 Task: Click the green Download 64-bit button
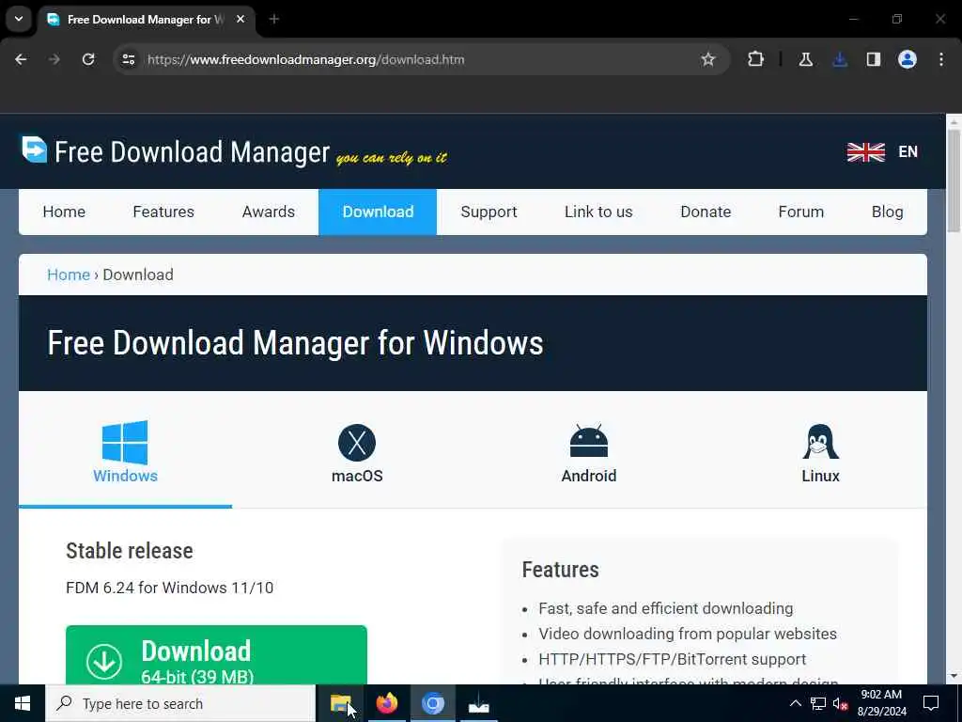(216, 655)
